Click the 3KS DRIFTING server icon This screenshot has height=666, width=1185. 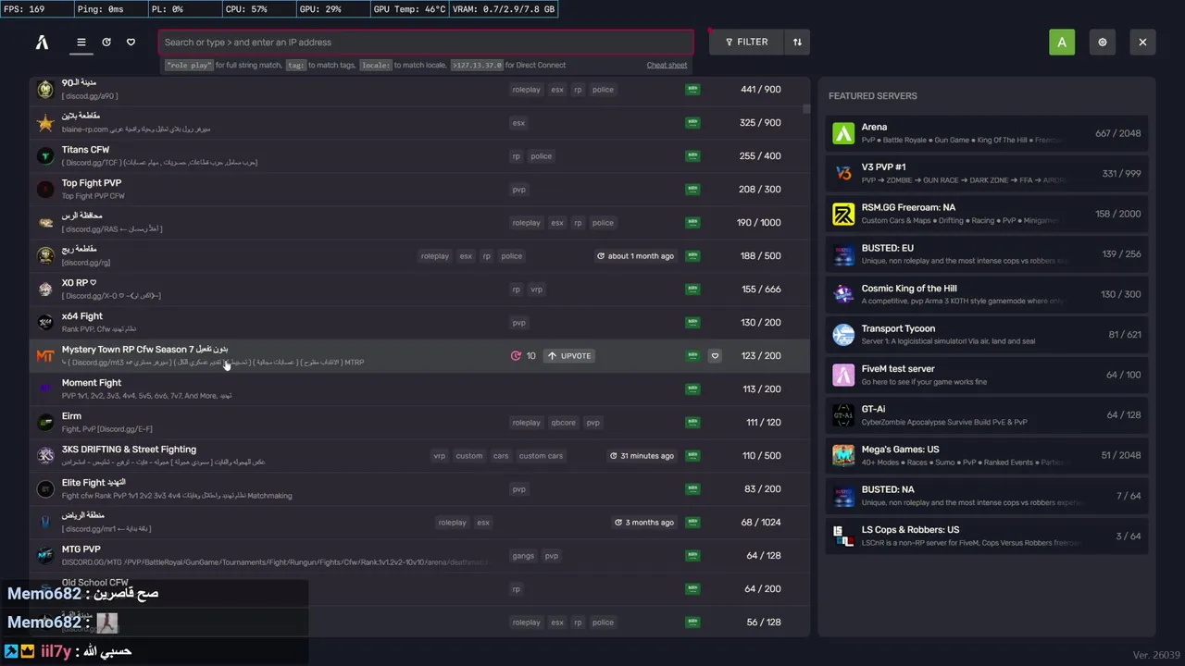[x=45, y=455]
